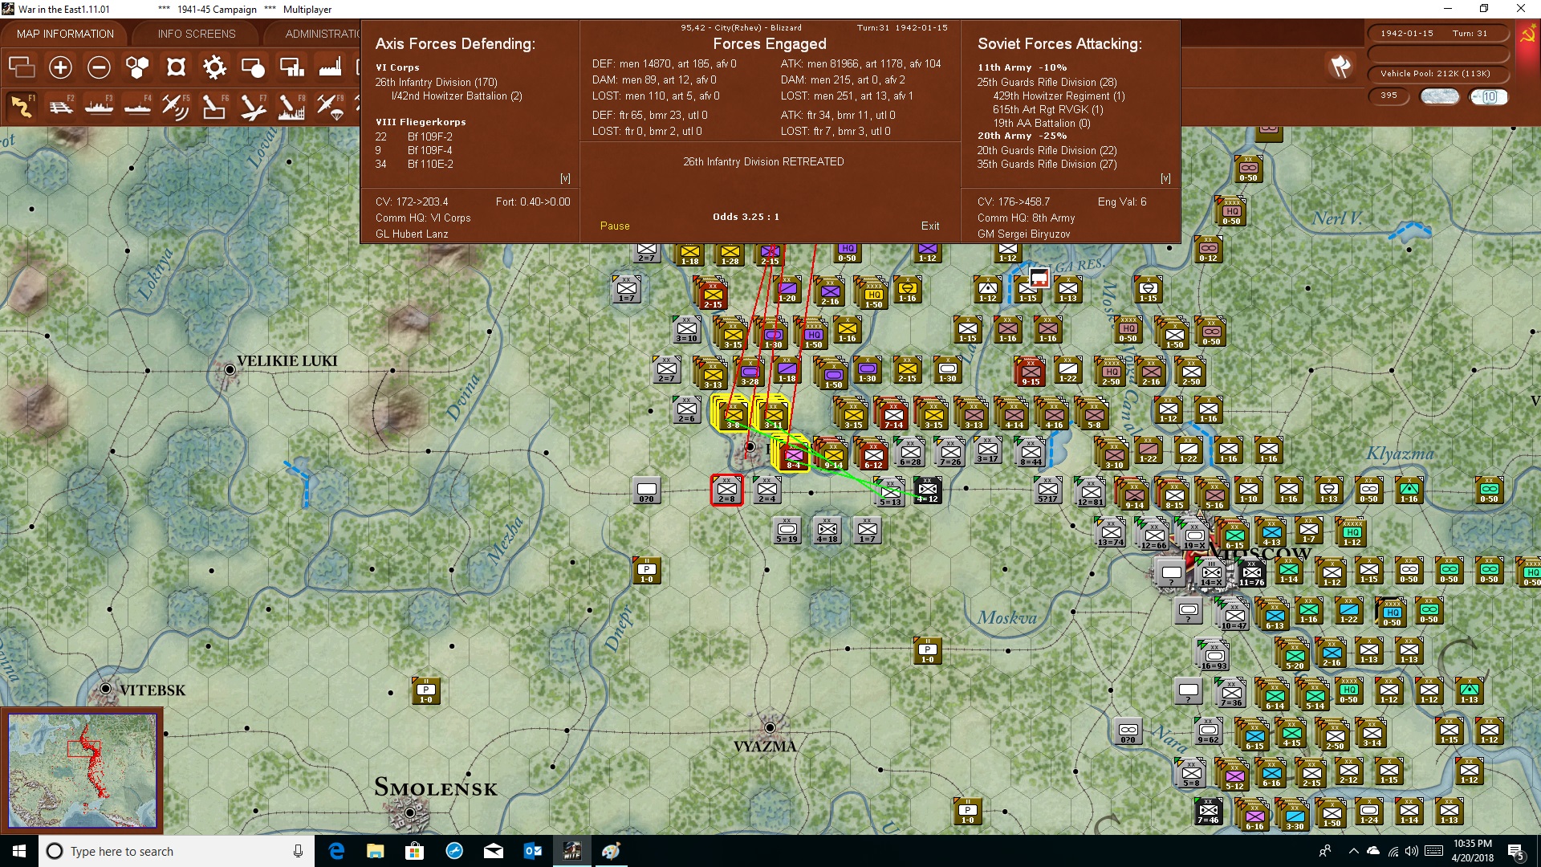Open the Windows Start menu

tap(19, 851)
